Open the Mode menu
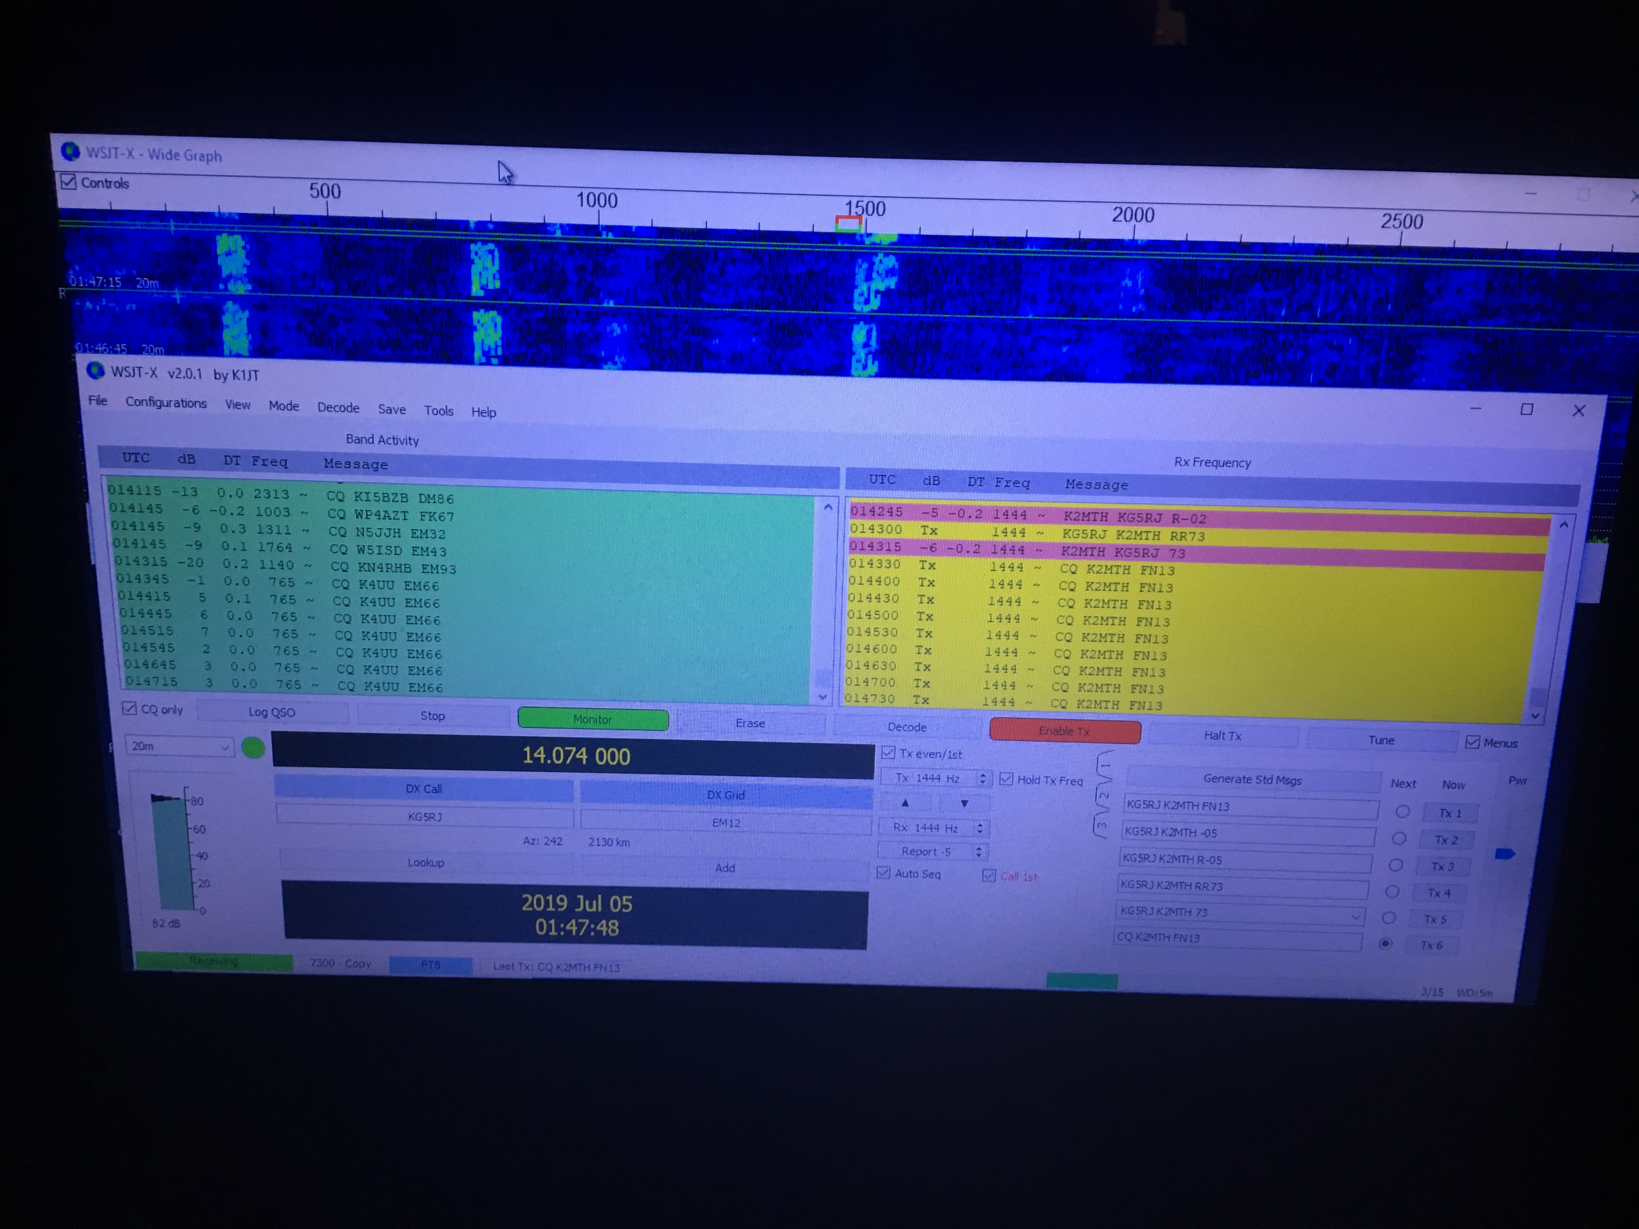The height and width of the screenshot is (1229, 1639). coord(283,406)
